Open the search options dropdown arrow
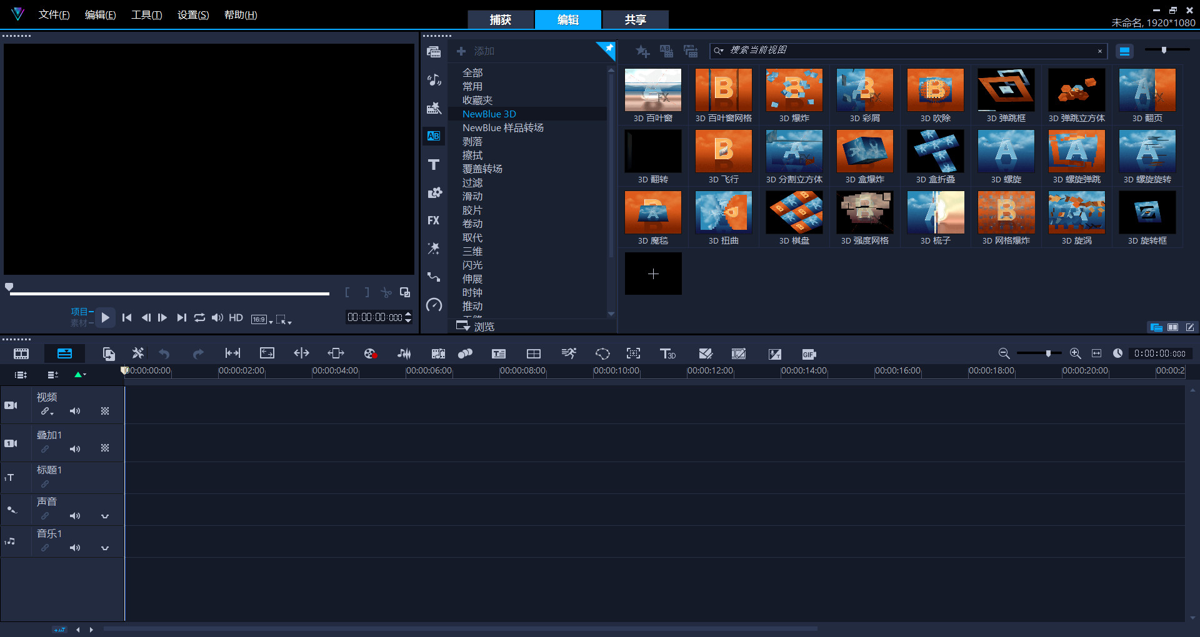 pyautogui.click(x=719, y=51)
